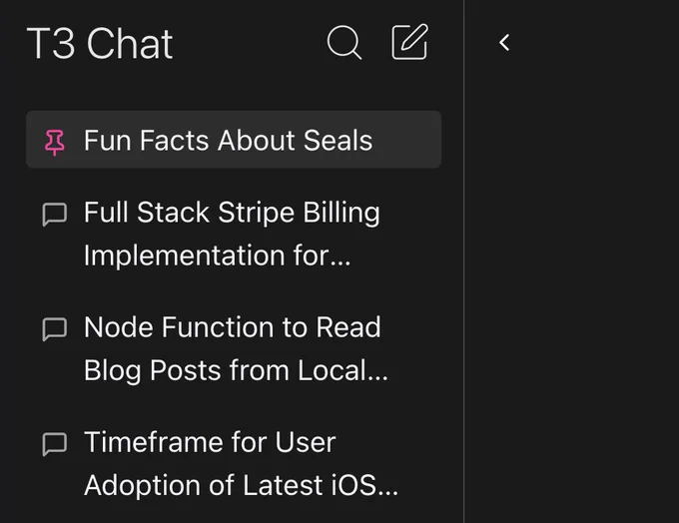
Task: Click the chat bubble icon beside Full Stack Stripe
Action: click(55, 215)
